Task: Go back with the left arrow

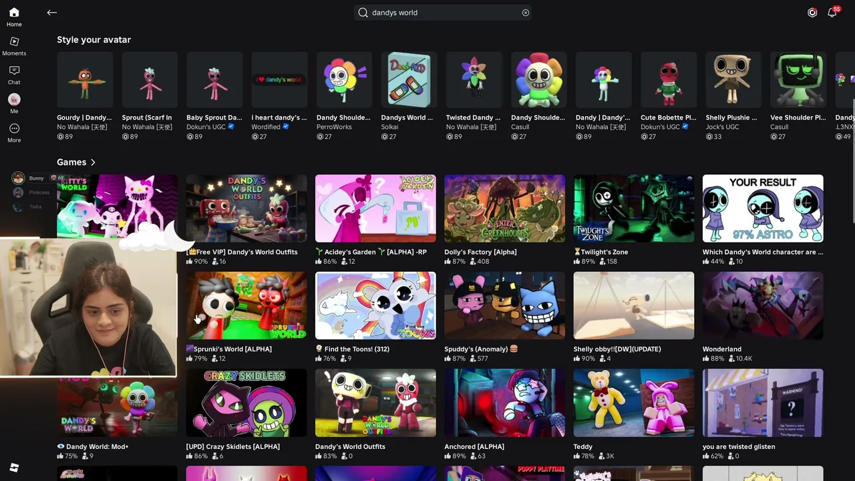Action: click(52, 13)
